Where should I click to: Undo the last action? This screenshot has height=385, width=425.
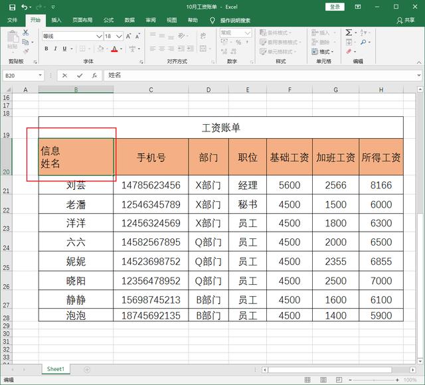pos(25,7)
